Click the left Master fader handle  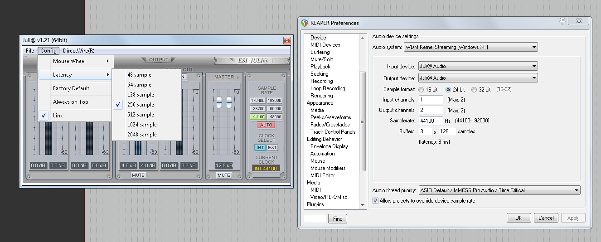click(219, 102)
